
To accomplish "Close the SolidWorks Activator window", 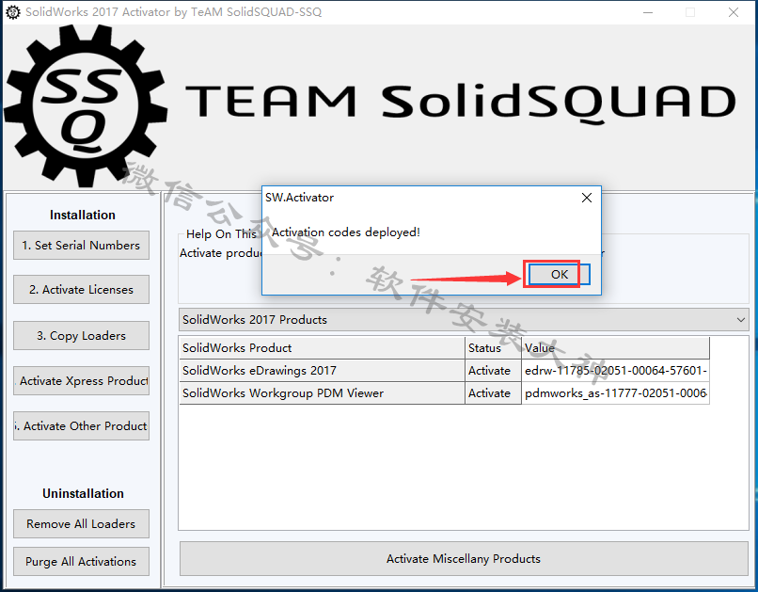I will [x=734, y=12].
